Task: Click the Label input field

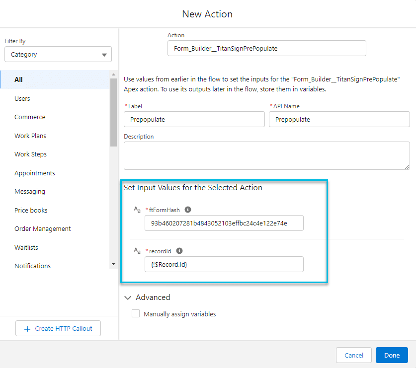Action: click(x=194, y=119)
